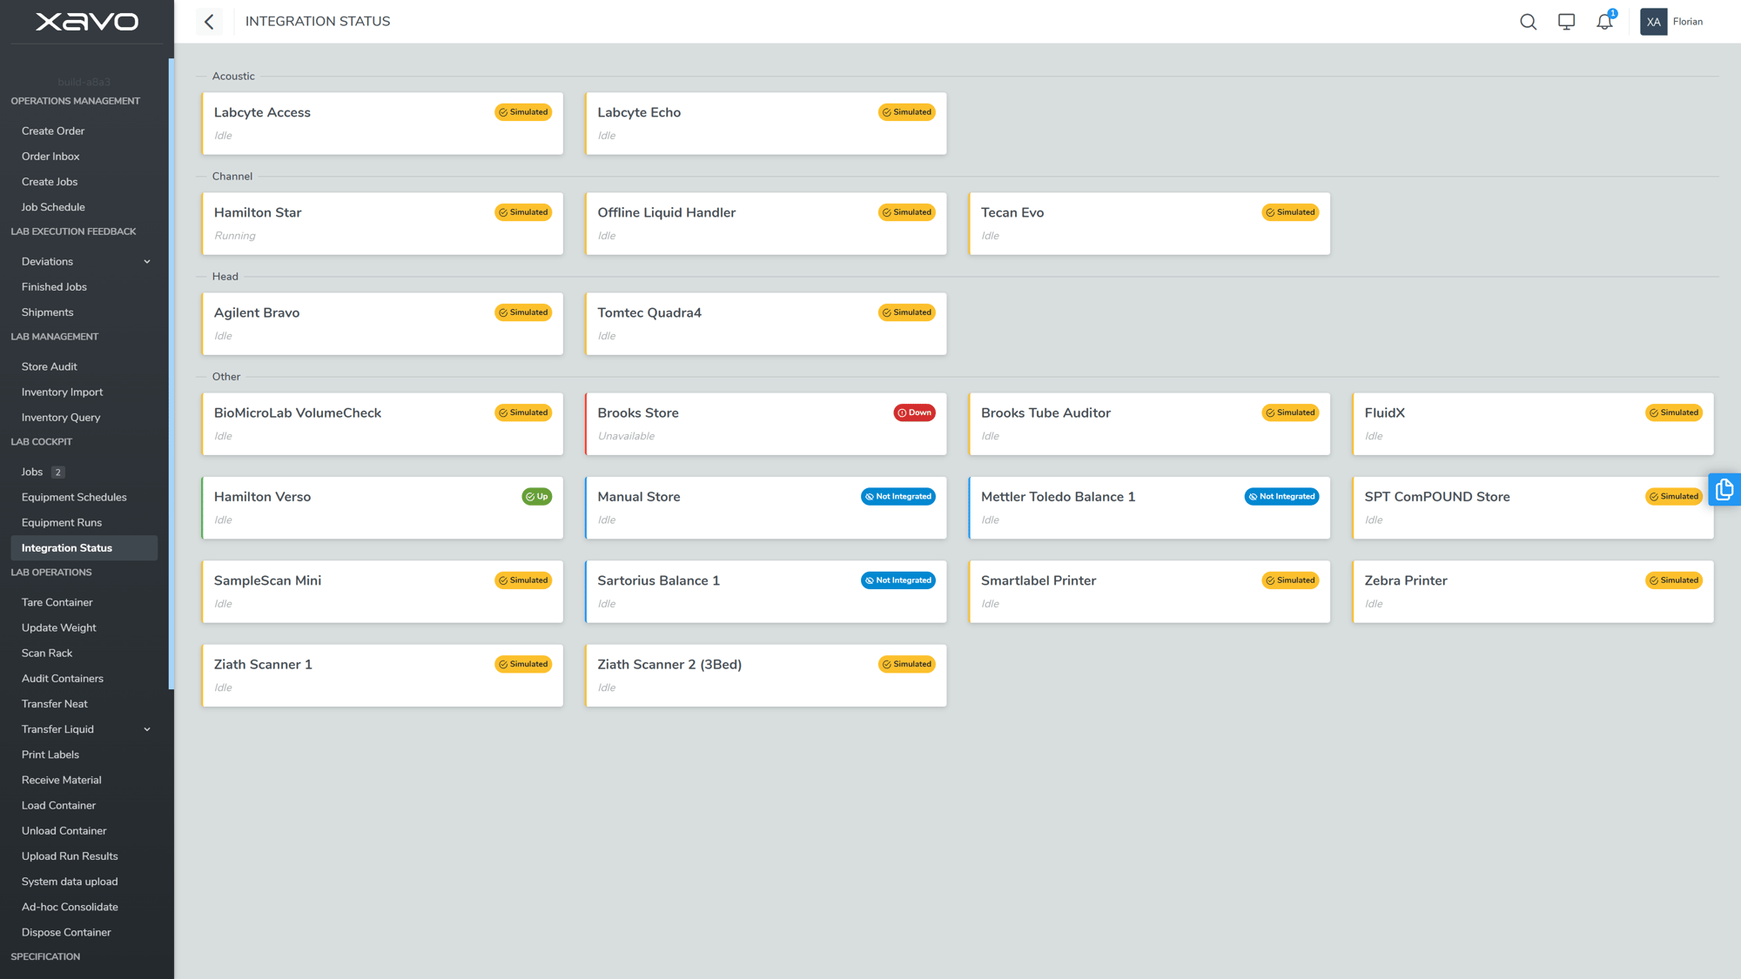Click Not Integrated badge on Manual Store

[898, 497]
